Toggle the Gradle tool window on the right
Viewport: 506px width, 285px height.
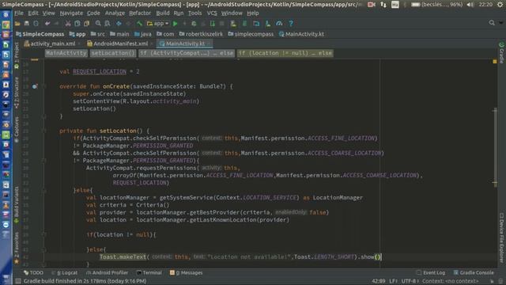[x=501, y=52]
